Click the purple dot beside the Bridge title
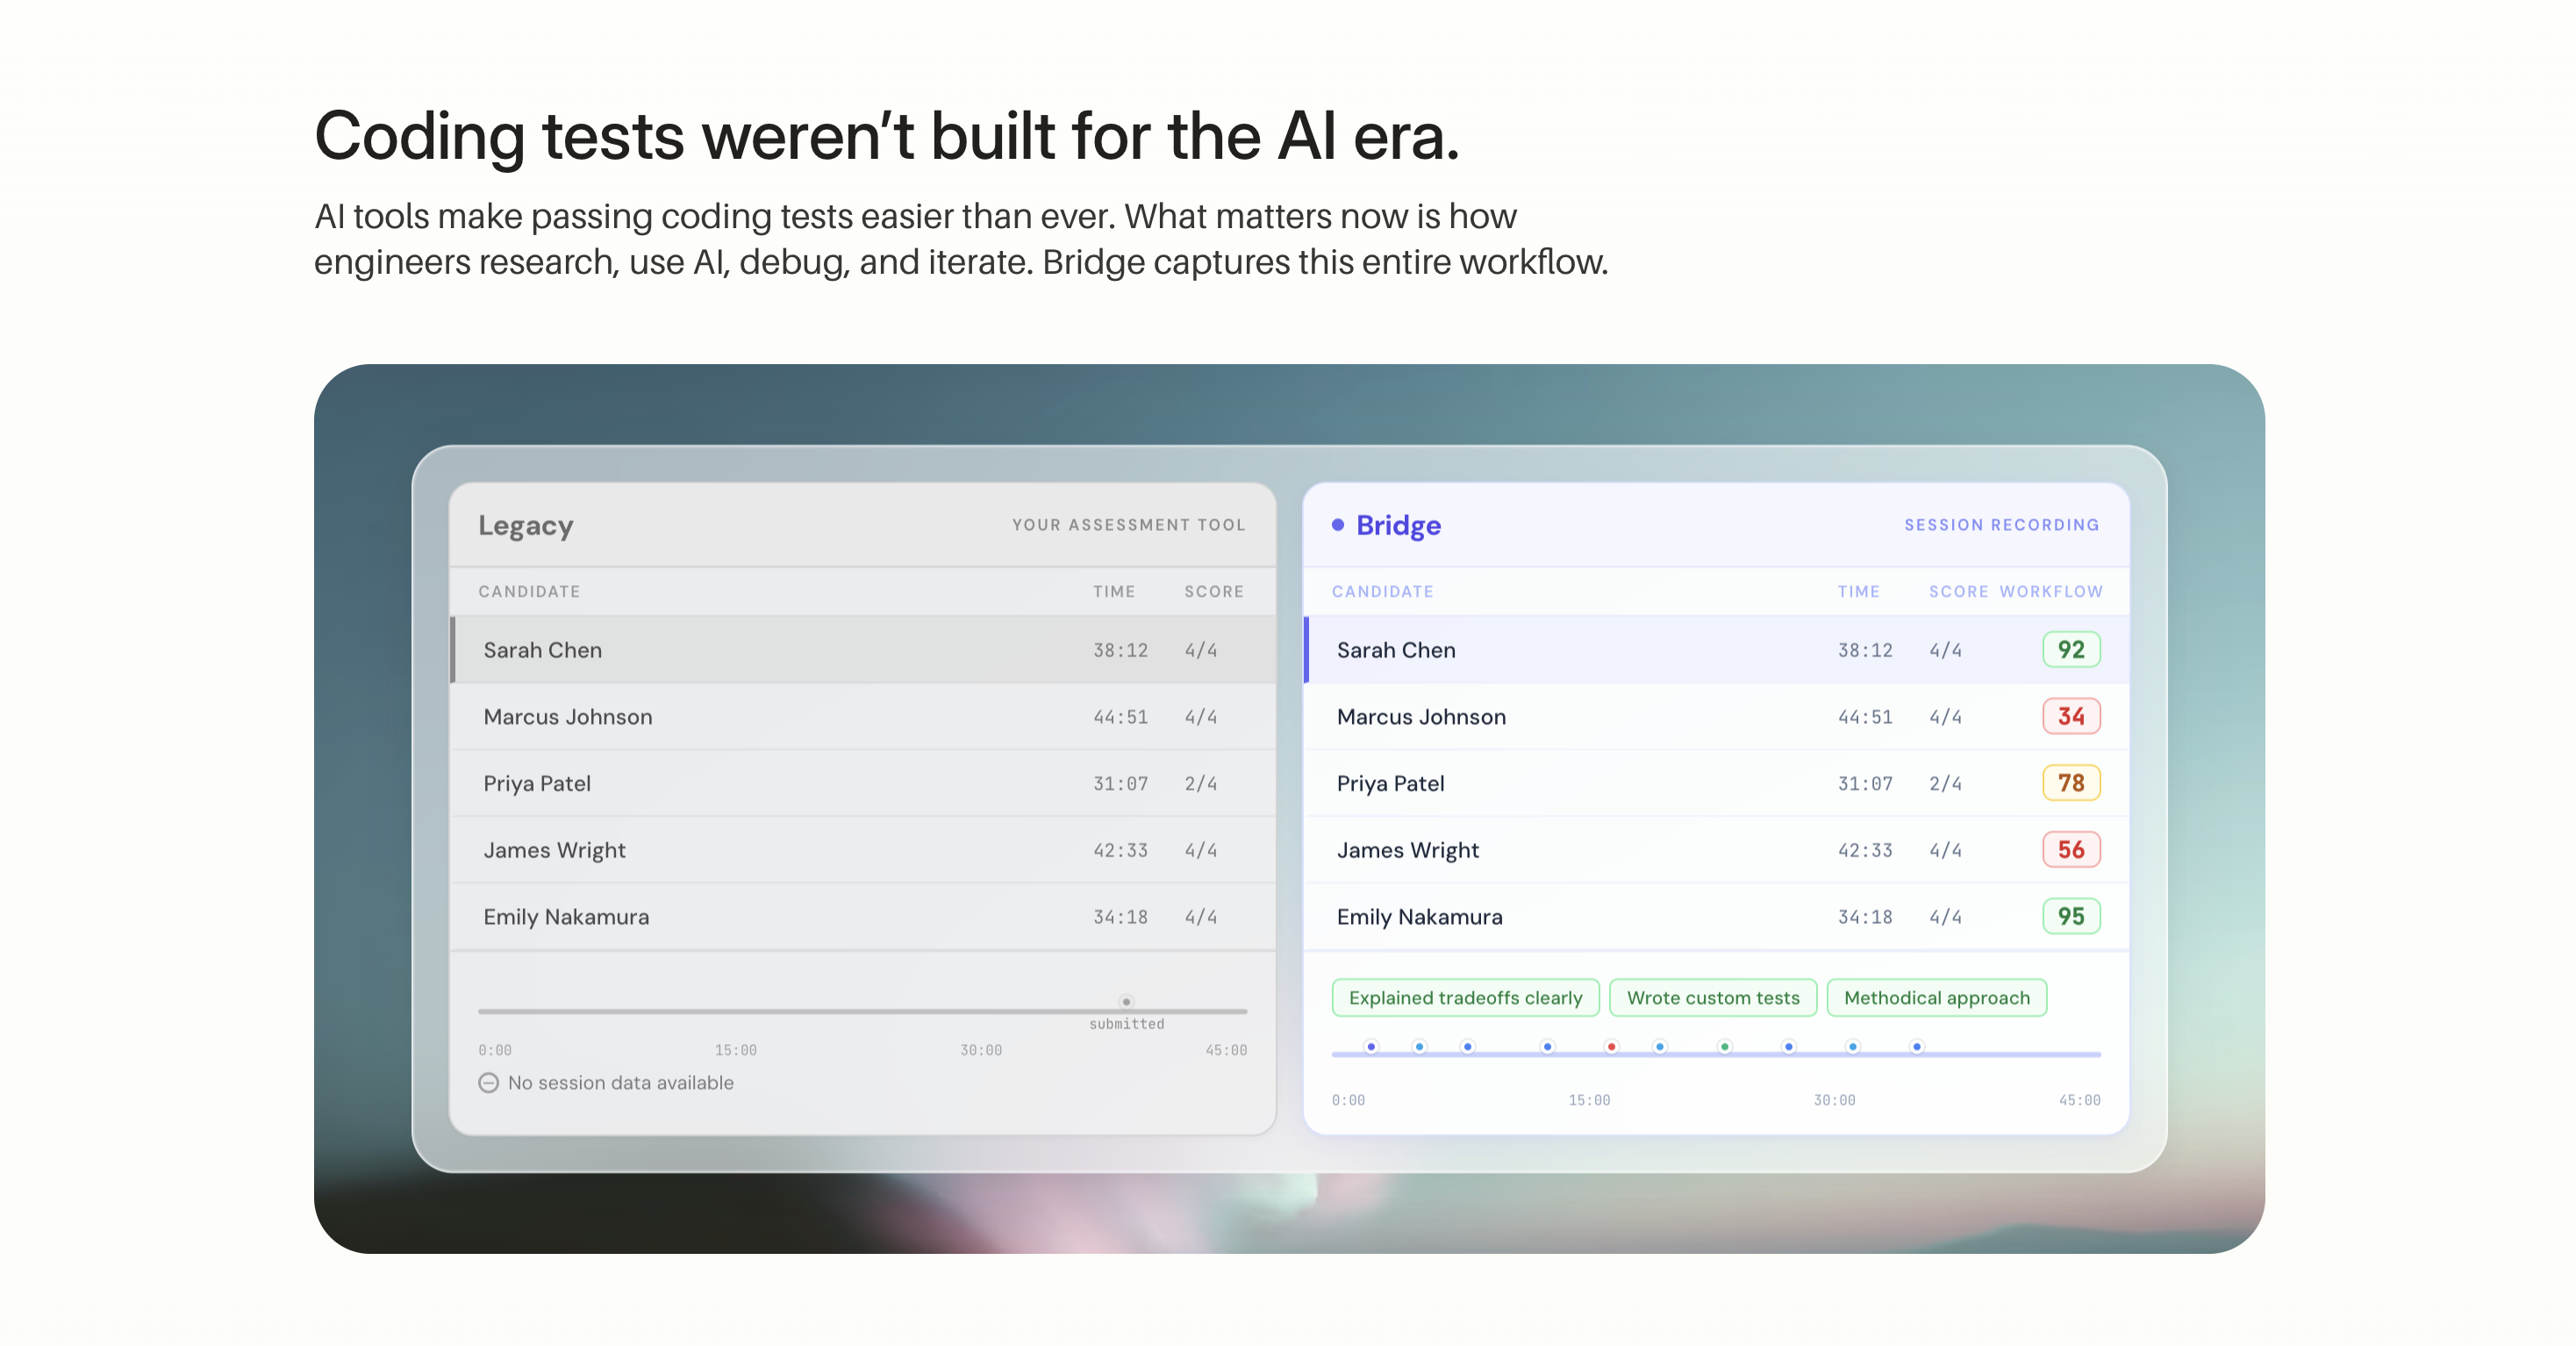The image size is (2576, 1346). coord(1337,525)
